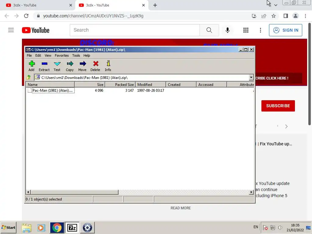Open the Favorites menu
This screenshot has height=234, width=312.
(x=62, y=55)
